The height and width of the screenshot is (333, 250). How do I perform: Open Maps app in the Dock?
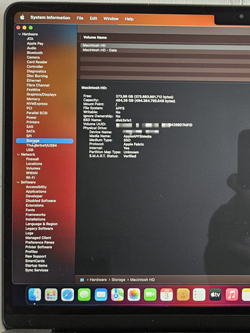(x=117, y=294)
